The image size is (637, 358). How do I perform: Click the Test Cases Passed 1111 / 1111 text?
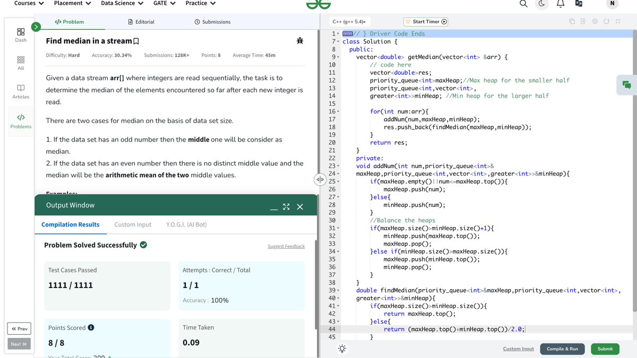coord(71,285)
